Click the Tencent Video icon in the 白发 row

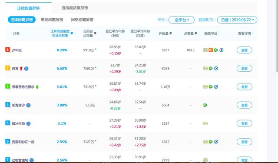211,69
